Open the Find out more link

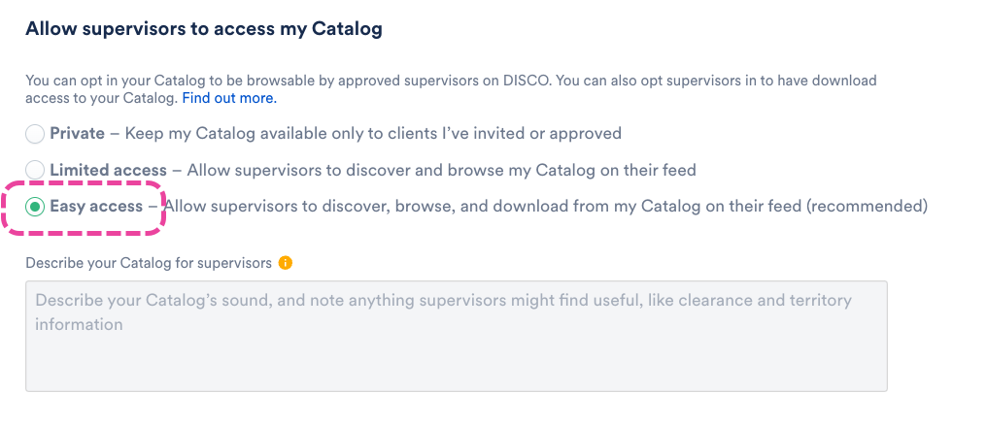[x=229, y=99]
